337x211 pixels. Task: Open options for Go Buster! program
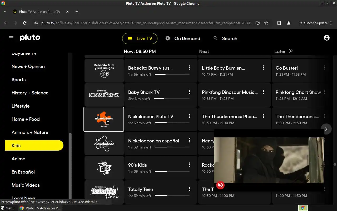click(325, 68)
